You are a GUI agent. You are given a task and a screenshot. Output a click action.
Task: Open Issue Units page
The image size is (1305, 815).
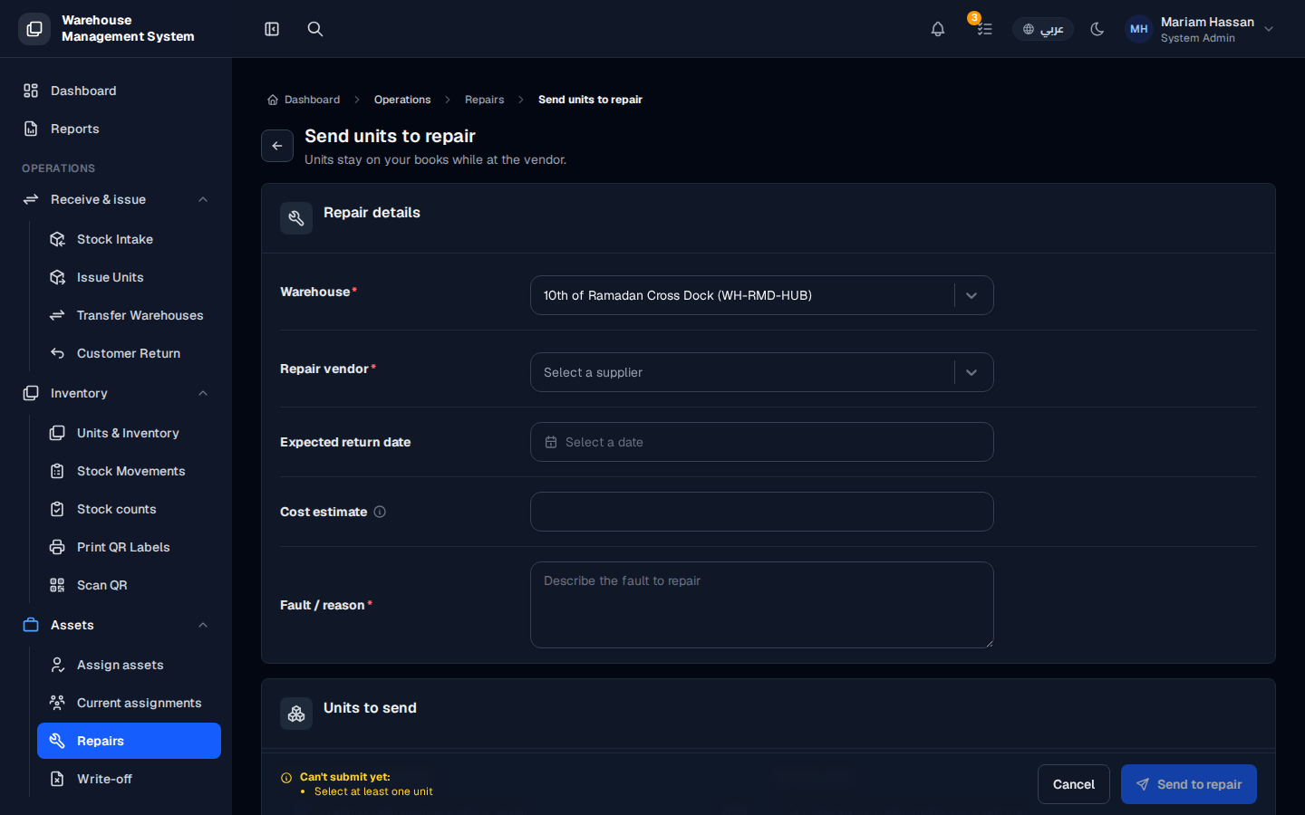click(x=129, y=277)
